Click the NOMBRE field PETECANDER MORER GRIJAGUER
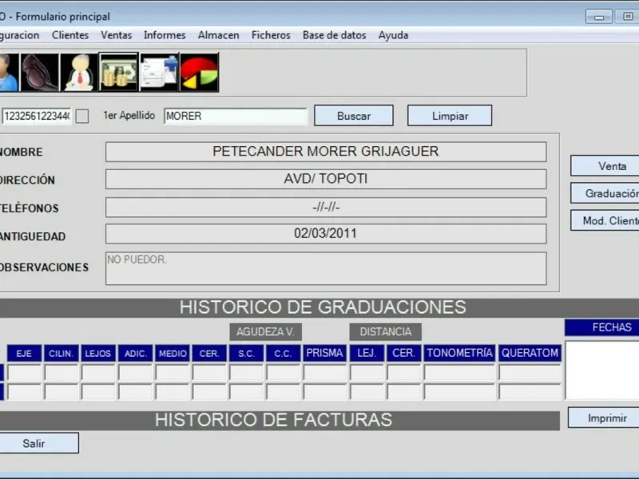 pos(326,152)
